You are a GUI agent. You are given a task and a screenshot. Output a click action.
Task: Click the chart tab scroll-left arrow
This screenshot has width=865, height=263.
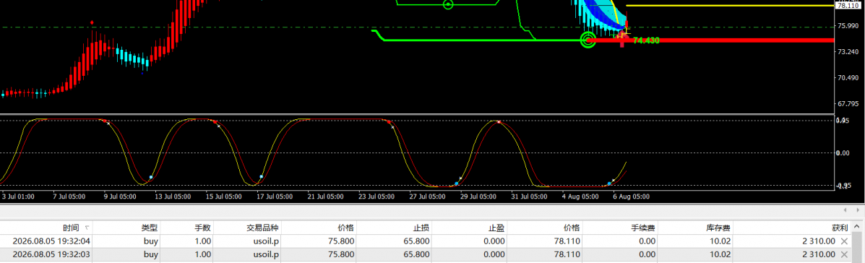(845, 210)
